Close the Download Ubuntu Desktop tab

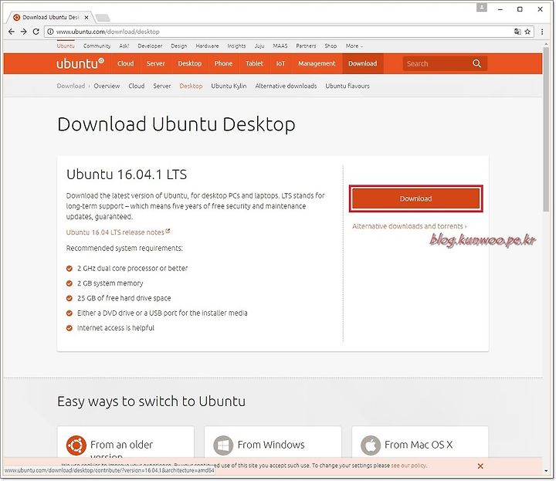coord(86,17)
